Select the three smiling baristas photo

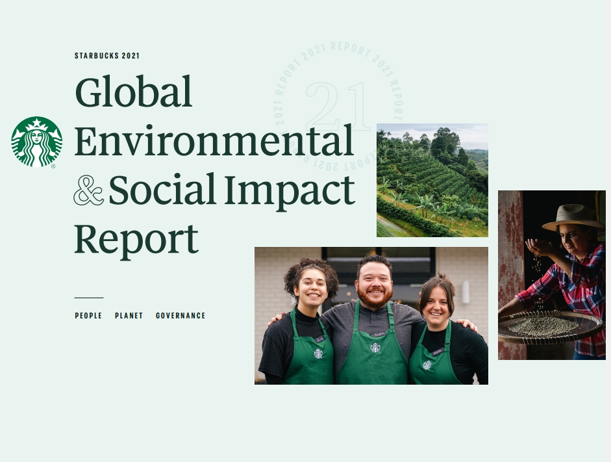[371, 316]
